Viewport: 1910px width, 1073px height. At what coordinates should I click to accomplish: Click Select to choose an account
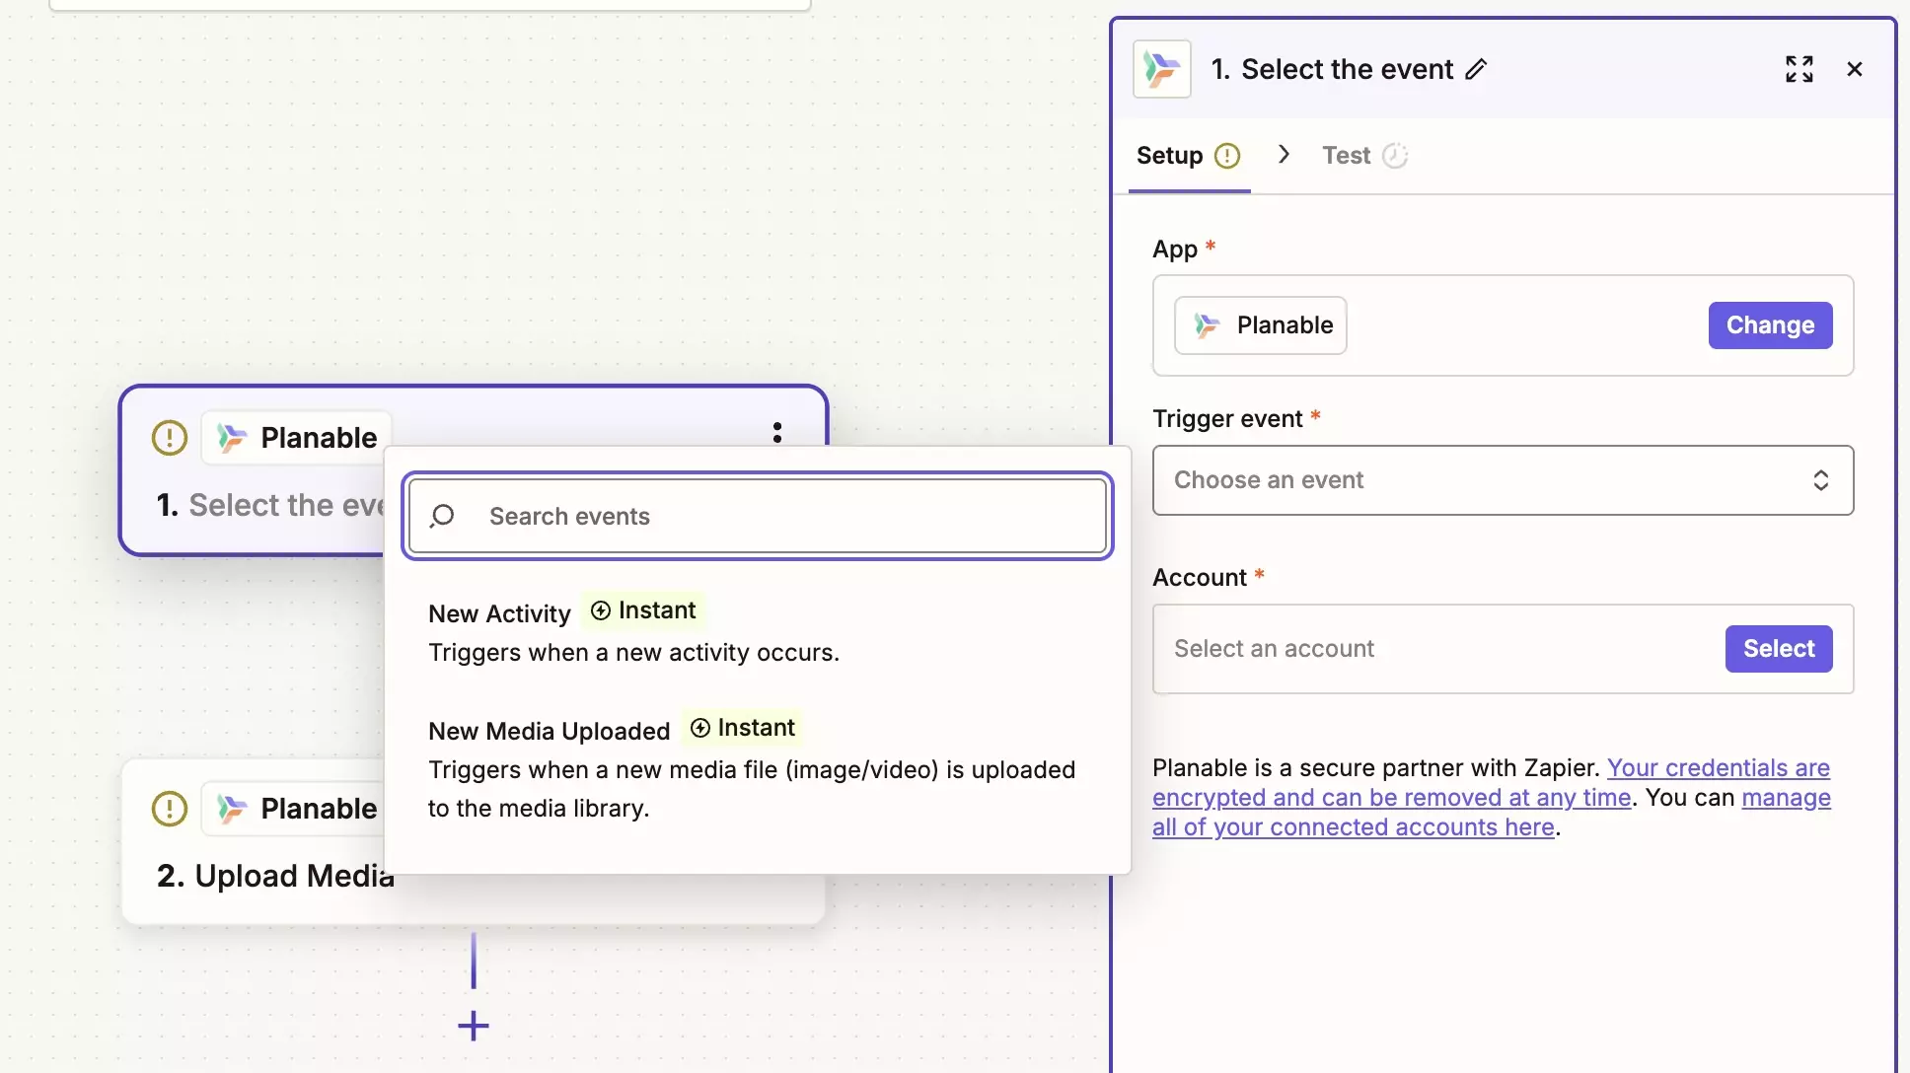click(1778, 649)
